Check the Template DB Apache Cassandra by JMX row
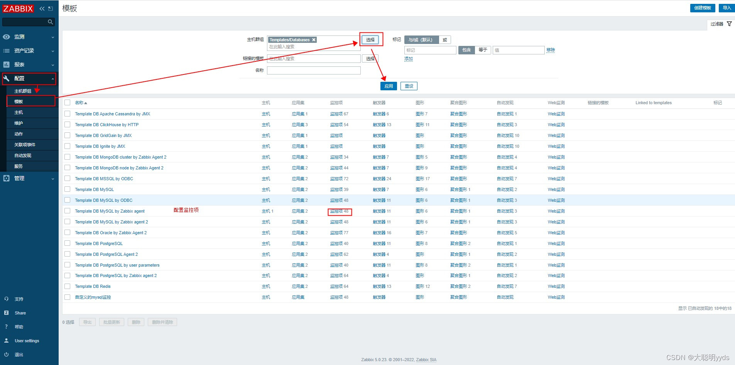The width and height of the screenshot is (735, 365). [68, 114]
